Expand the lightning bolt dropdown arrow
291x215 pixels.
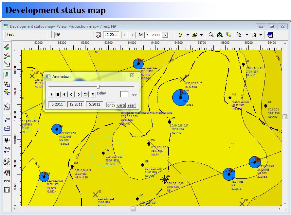coord(188,35)
